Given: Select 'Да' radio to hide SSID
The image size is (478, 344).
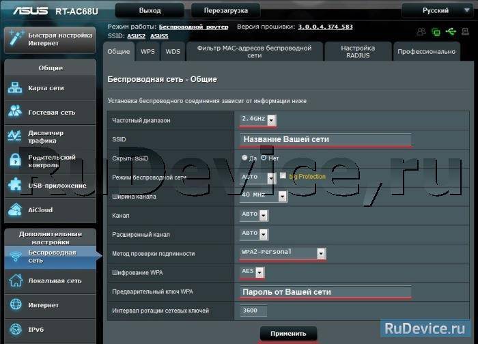Looking at the screenshot, I should pyautogui.click(x=244, y=158).
